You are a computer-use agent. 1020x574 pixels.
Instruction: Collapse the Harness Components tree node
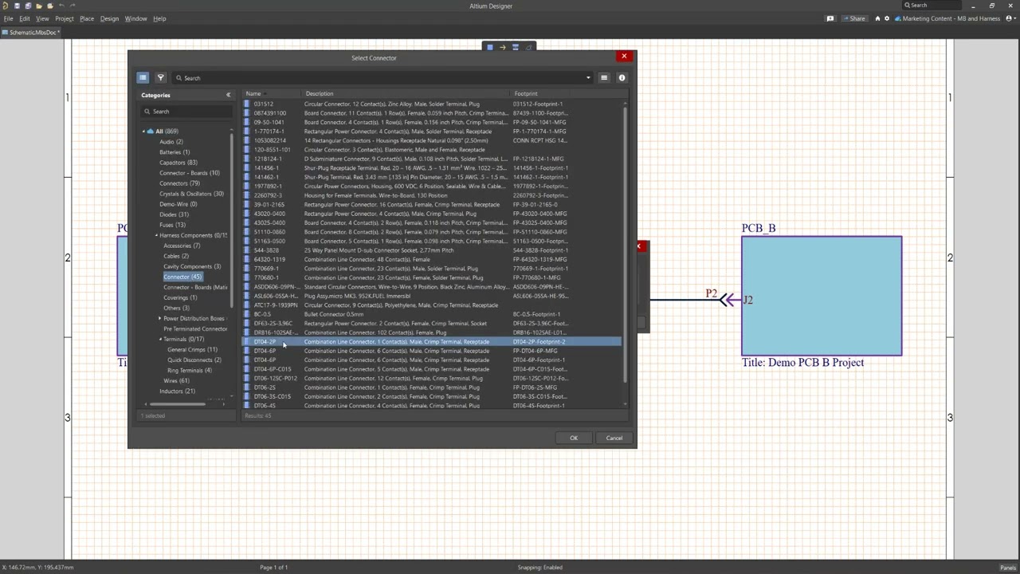156,235
